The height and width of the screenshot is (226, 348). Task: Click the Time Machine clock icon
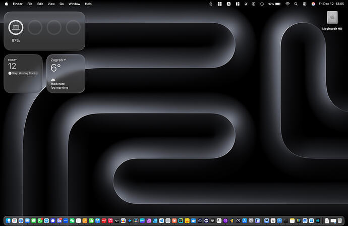click(261, 4)
